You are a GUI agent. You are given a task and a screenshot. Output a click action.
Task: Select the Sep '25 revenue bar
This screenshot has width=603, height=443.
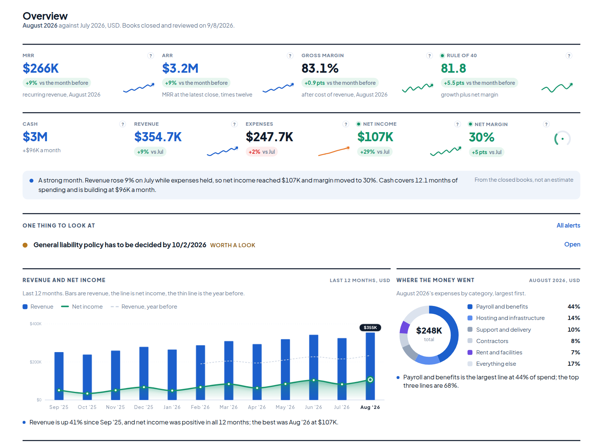59,376
